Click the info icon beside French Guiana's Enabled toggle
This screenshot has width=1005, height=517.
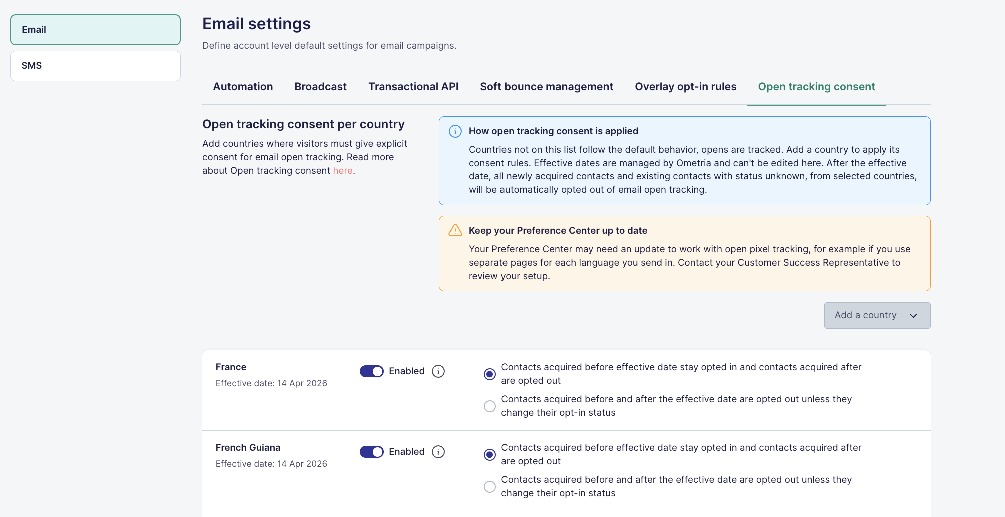click(438, 452)
